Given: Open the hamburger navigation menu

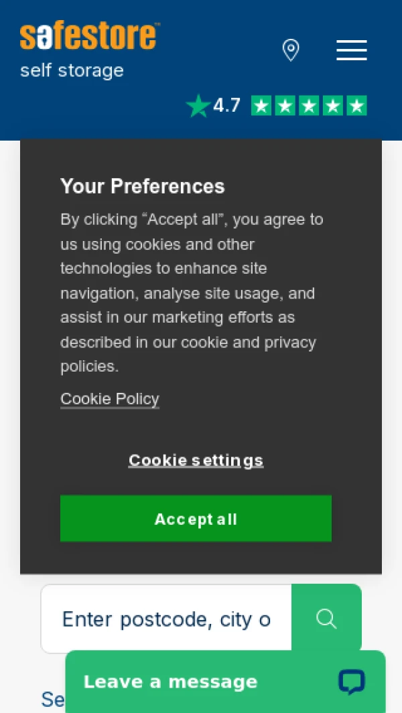Looking at the screenshot, I should pos(352,50).
